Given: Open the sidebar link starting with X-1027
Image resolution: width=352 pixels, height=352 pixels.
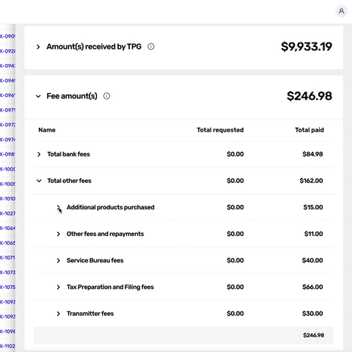Looking at the screenshot, I should 7,213.
